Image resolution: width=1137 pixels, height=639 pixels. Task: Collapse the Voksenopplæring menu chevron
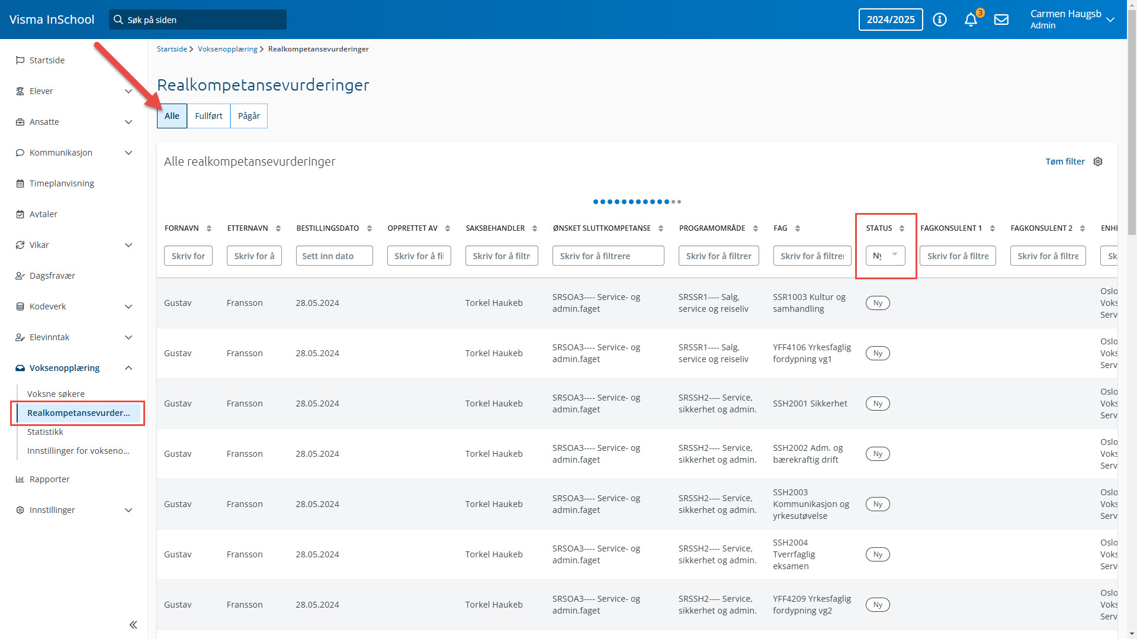(x=129, y=368)
